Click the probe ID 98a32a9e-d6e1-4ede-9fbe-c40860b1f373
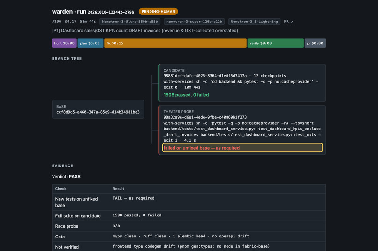The image size is (378, 251). click(x=205, y=117)
